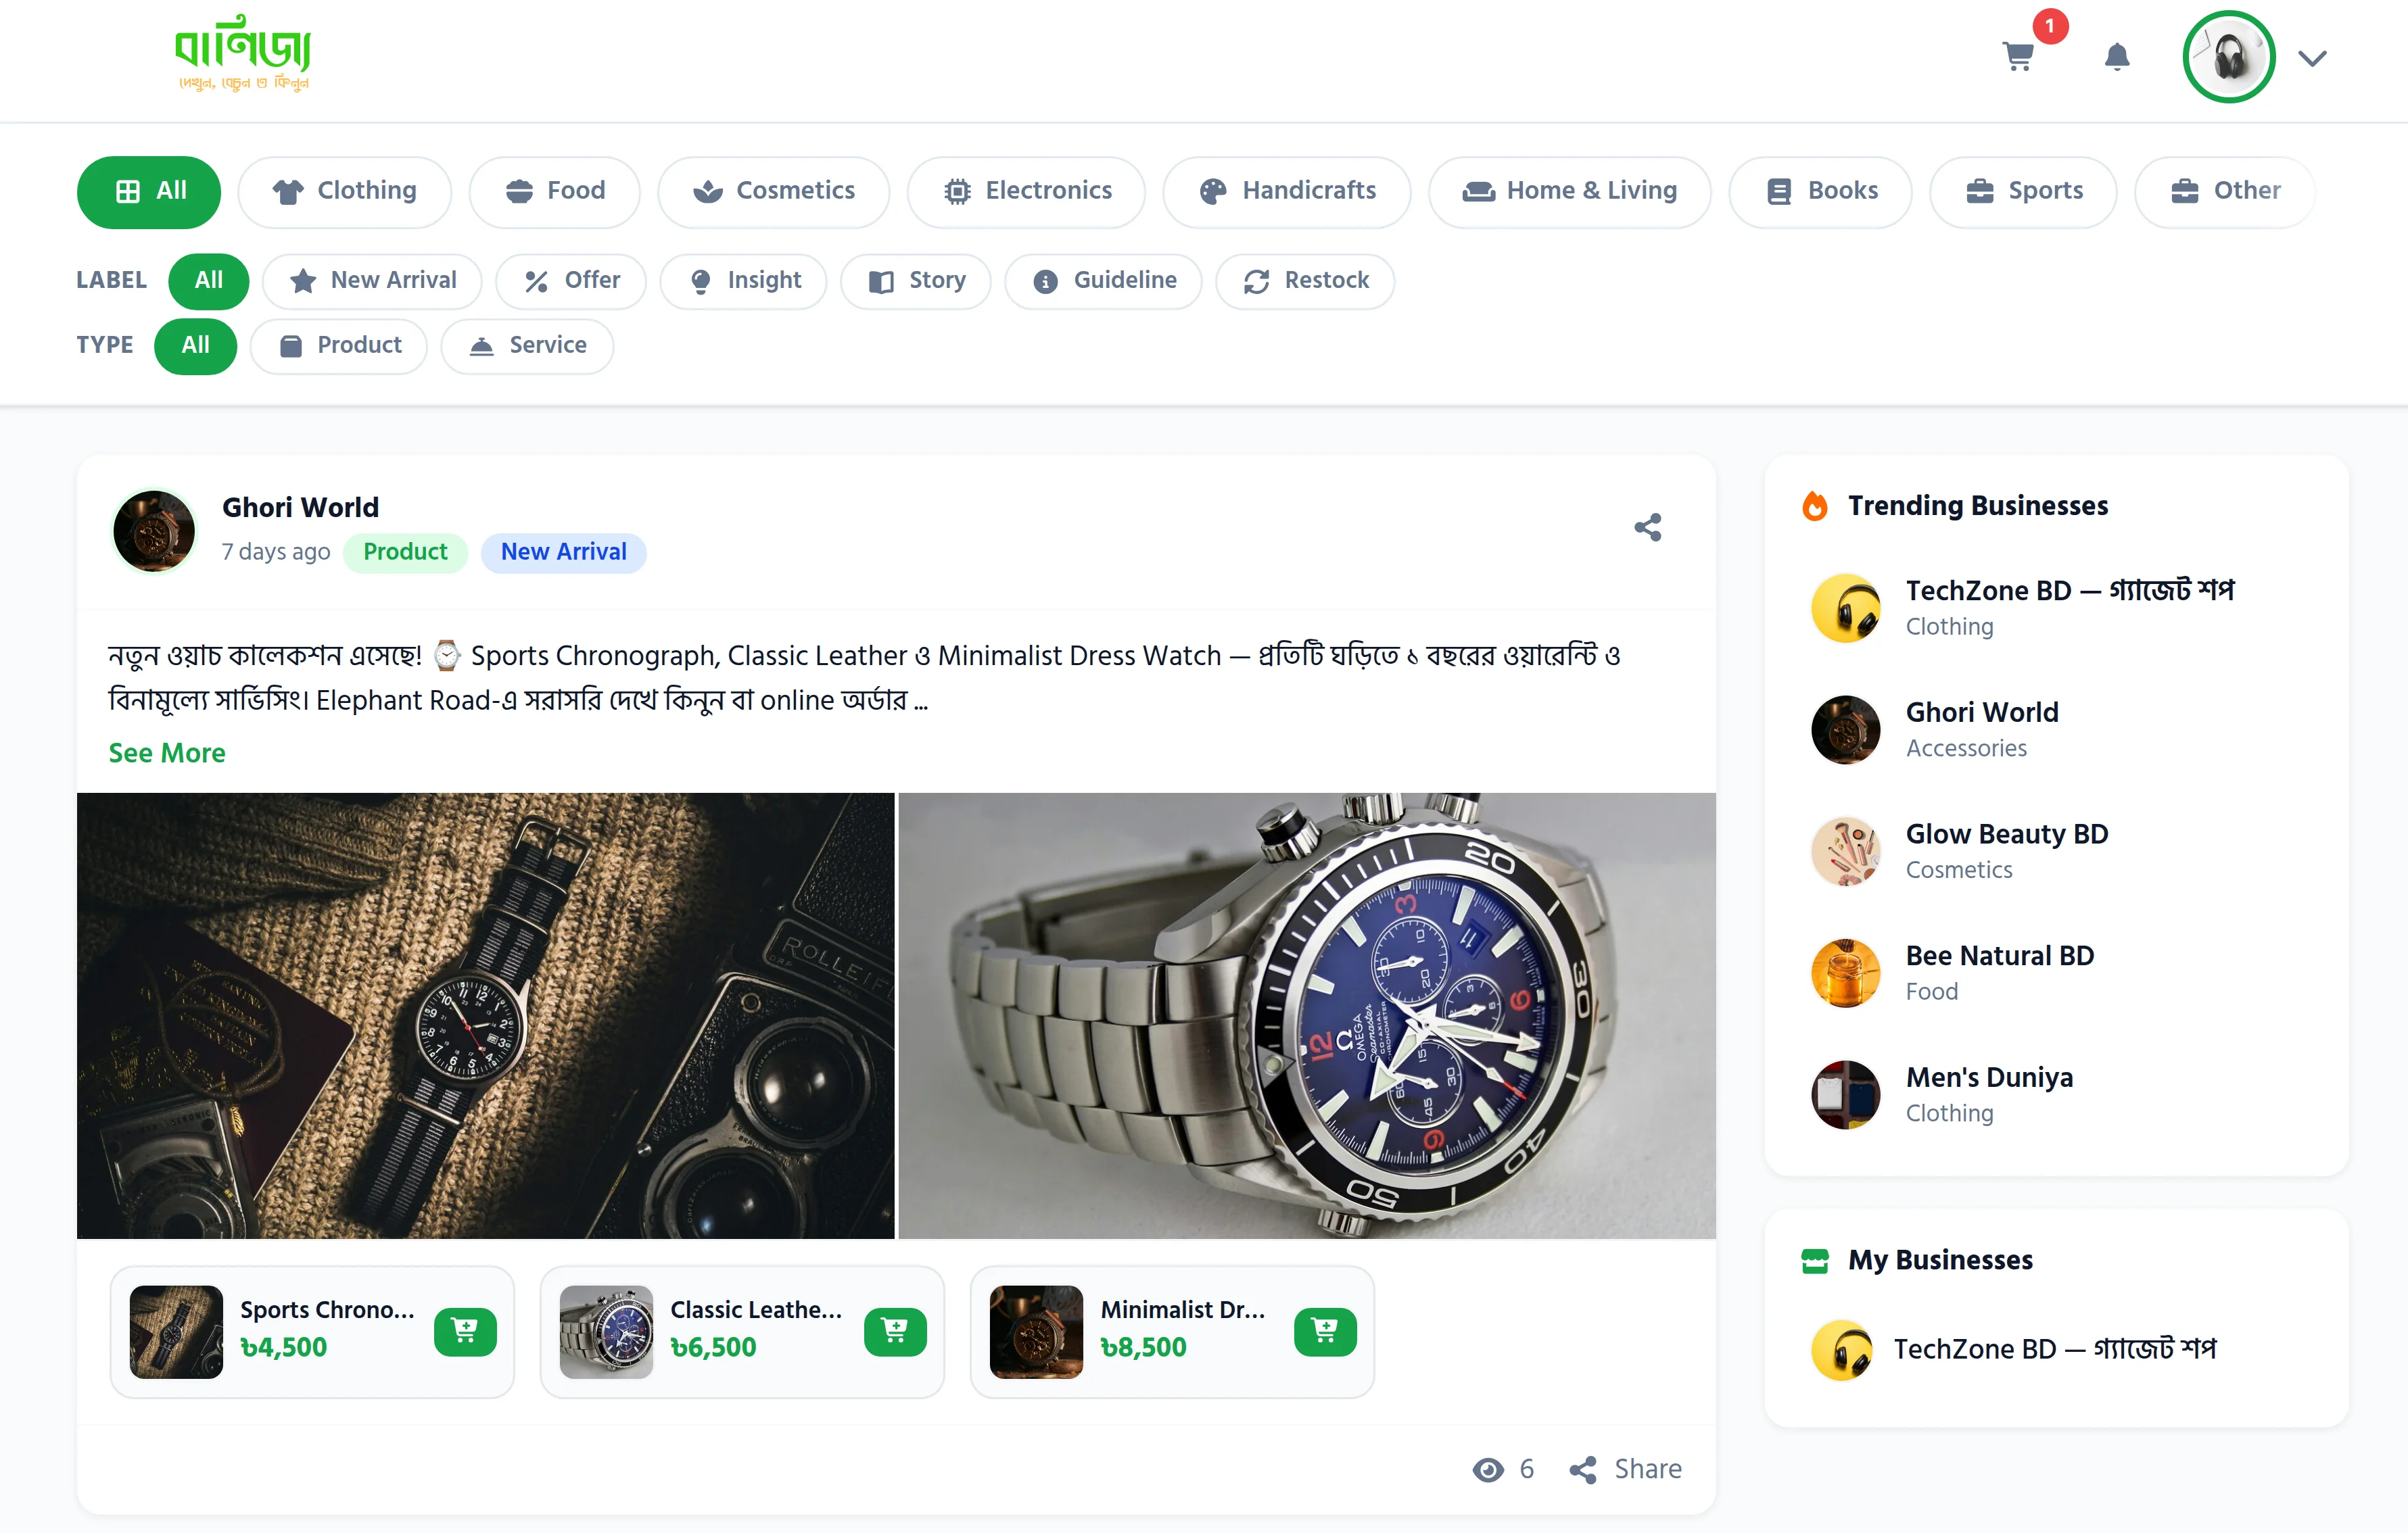Open the user profile avatar
This screenshot has height=1533, width=2408.
(2229, 57)
